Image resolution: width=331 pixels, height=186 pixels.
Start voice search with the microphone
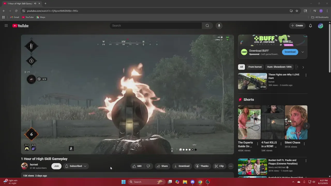[219, 26]
